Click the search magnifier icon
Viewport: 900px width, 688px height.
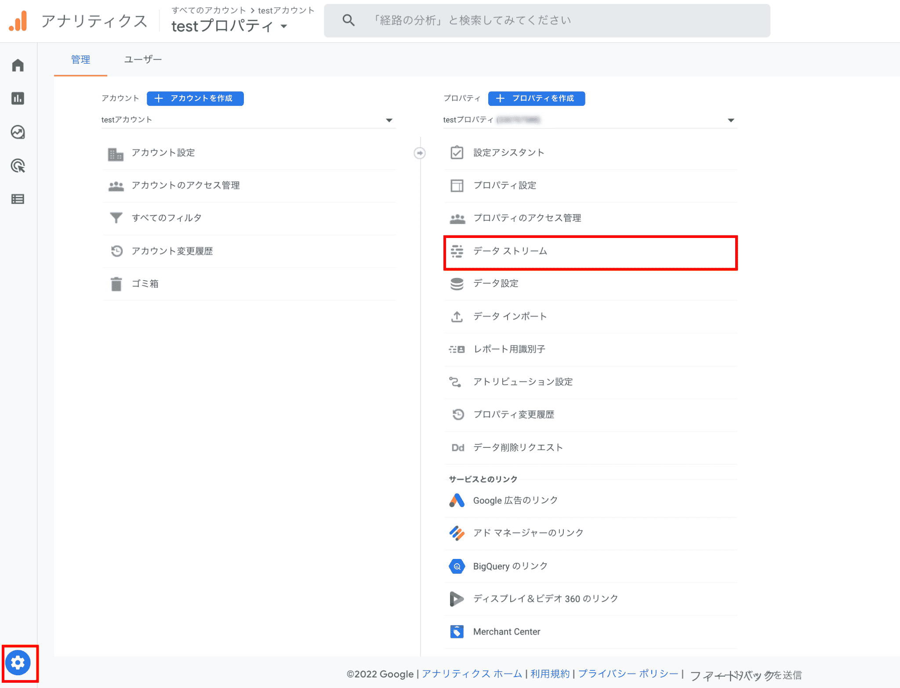point(348,20)
